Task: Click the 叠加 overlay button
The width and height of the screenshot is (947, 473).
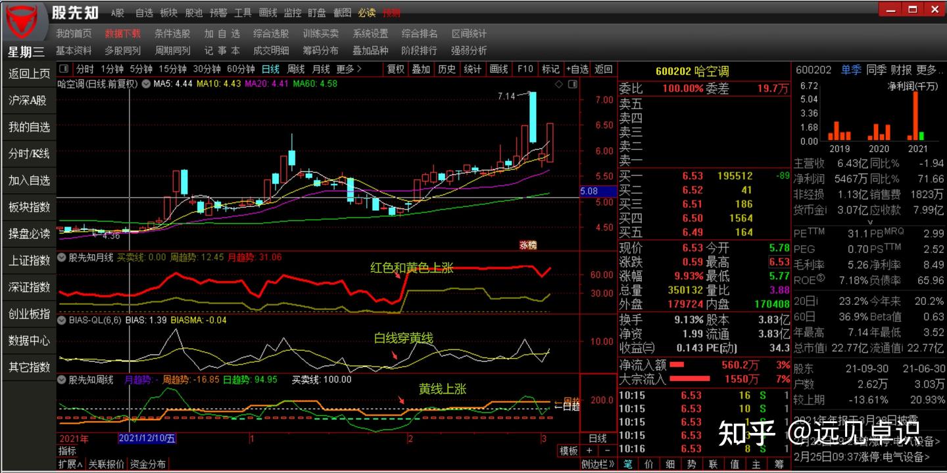Action: click(x=421, y=69)
